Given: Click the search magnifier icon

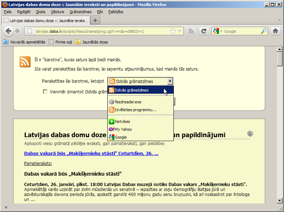Looking at the screenshot, I should (x=264, y=31).
